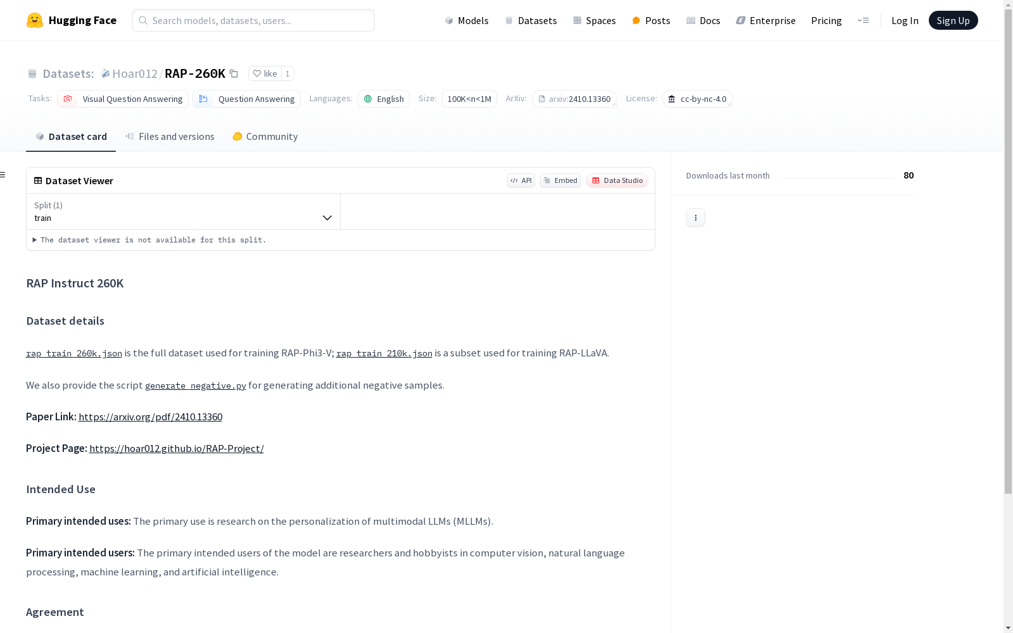Expand the extra navigation menu icon

click(x=863, y=20)
